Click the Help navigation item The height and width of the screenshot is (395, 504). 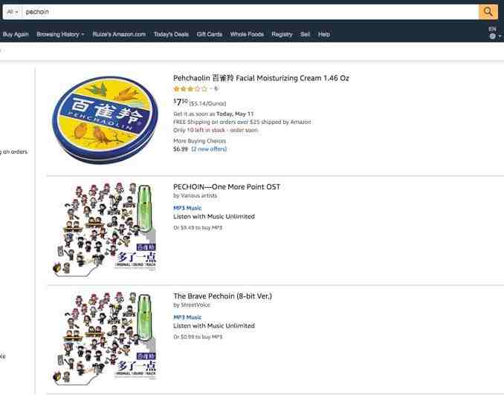tap(324, 34)
